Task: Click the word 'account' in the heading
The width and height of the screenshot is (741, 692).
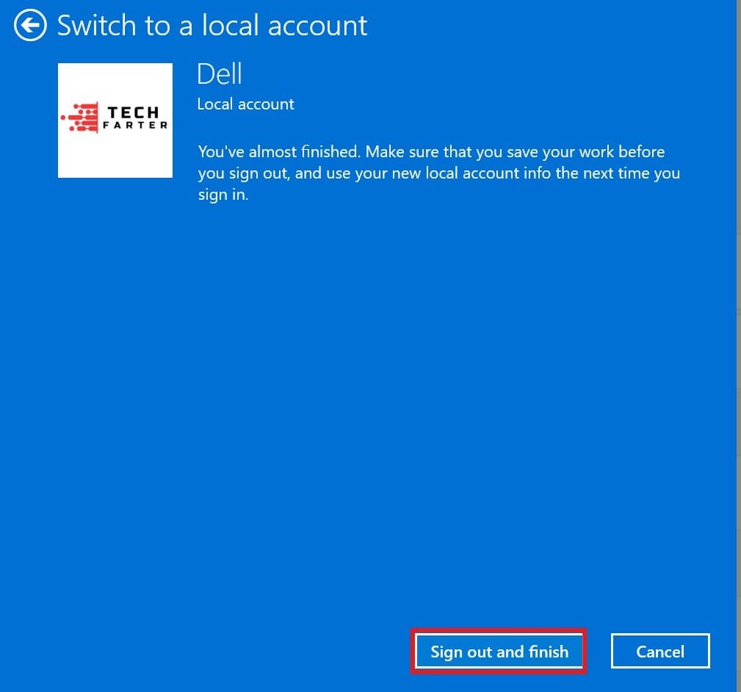Action: (x=317, y=26)
